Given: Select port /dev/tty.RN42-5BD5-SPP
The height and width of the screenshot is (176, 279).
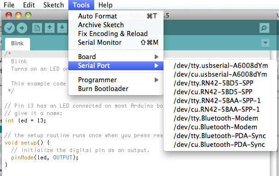Looking at the screenshot, I should pos(220,83).
